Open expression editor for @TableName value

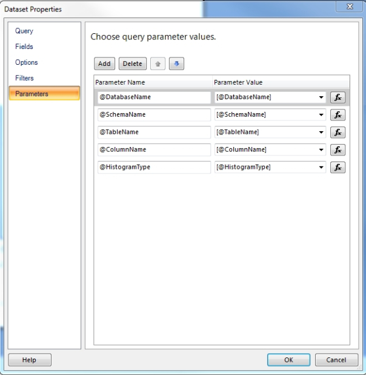[338, 132]
